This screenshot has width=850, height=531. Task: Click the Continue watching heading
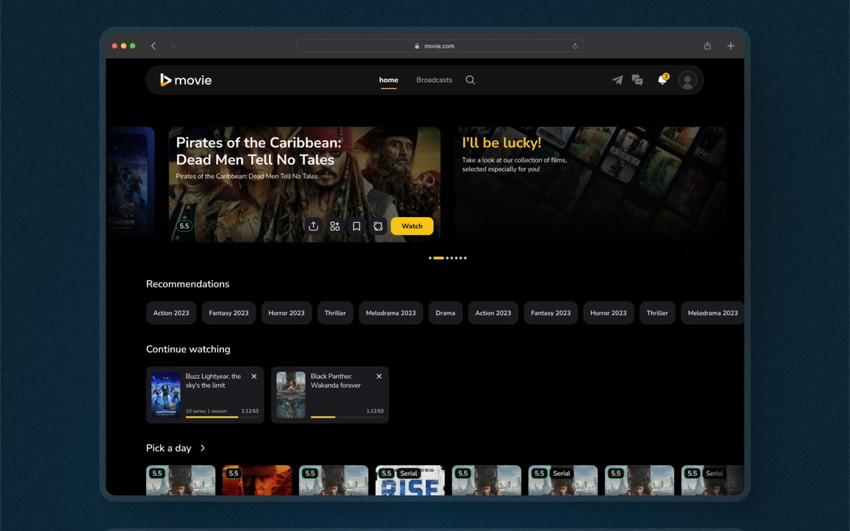(188, 349)
